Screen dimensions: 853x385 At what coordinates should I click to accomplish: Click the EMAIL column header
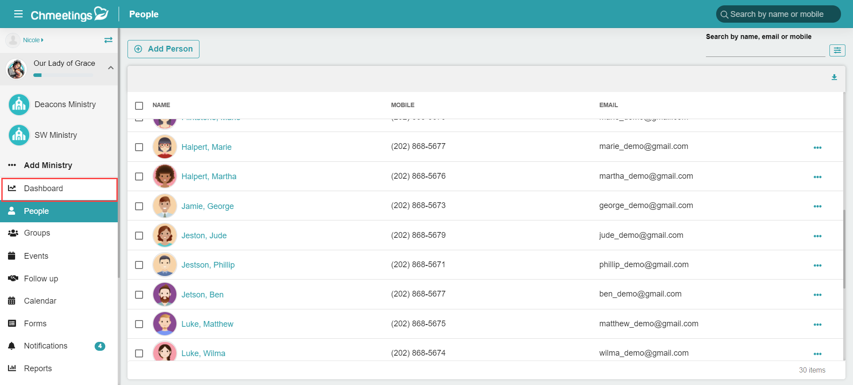pos(609,105)
